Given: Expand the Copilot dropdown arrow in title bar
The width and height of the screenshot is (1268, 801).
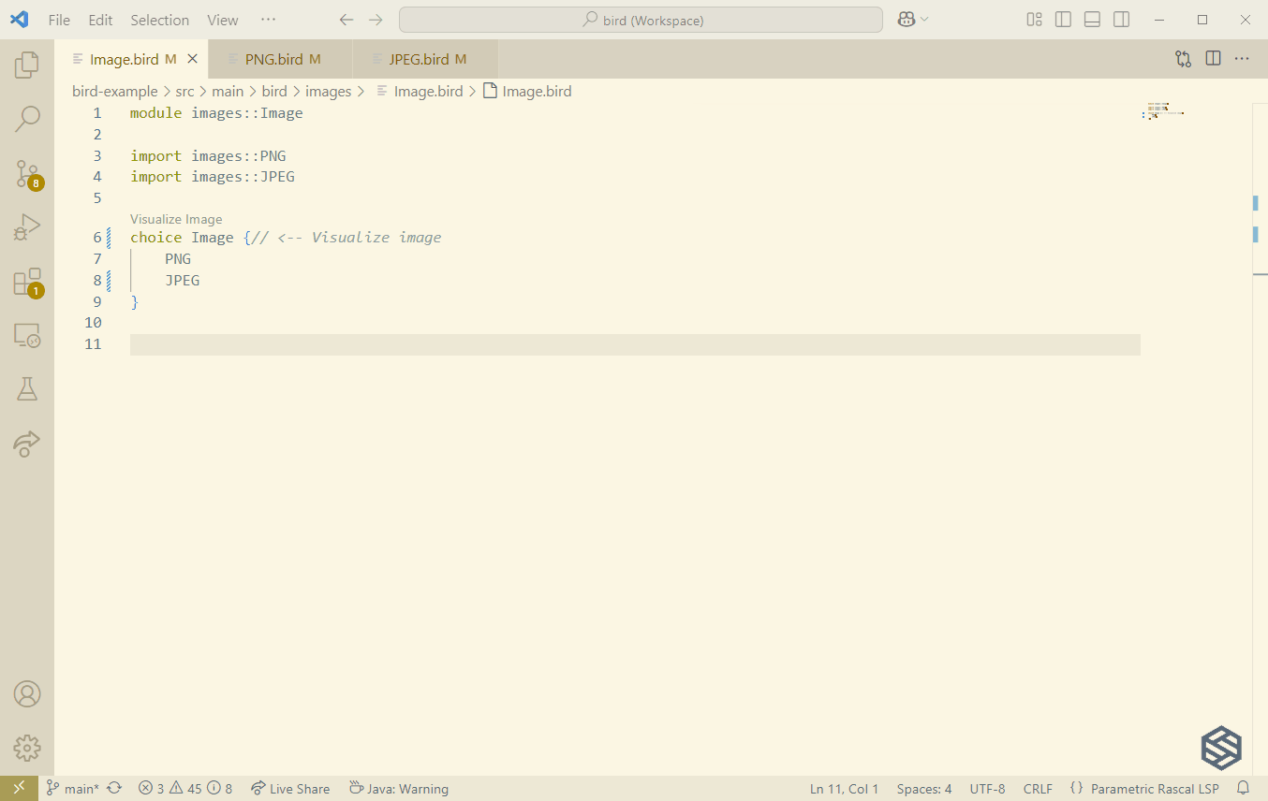Looking at the screenshot, I should click(x=924, y=20).
